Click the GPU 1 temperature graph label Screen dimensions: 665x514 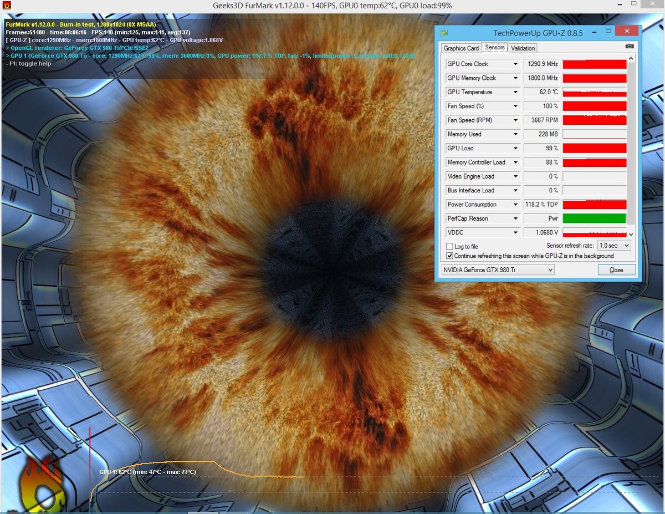(147, 472)
